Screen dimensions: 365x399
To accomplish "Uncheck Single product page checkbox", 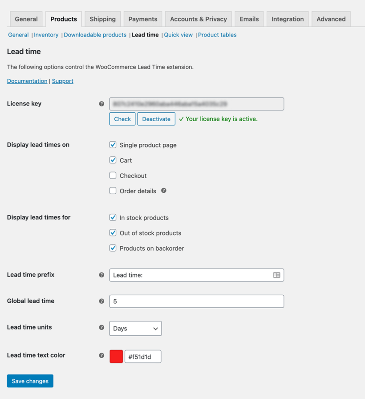I will click(113, 145).
